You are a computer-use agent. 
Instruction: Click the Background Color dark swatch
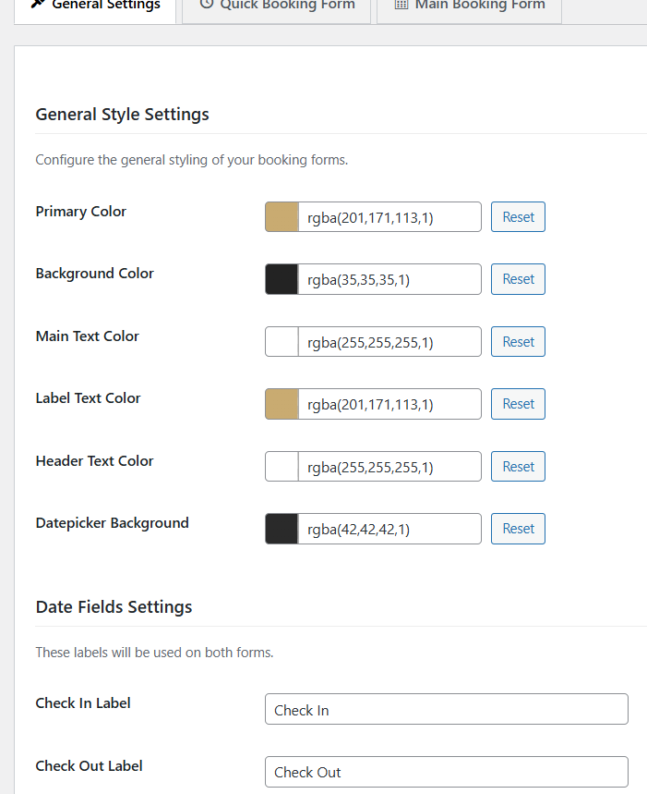(281, 279)
